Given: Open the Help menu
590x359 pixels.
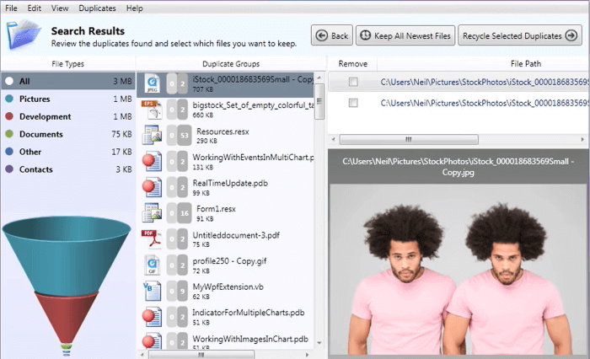Looking at the screenshot, I should (x=134, y=8).
